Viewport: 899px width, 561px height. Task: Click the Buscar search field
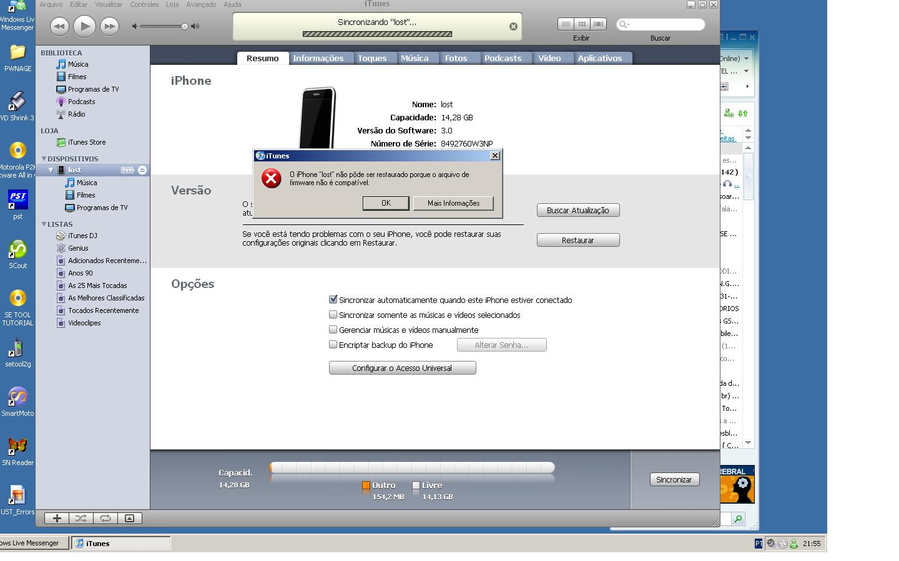point(661,24)
